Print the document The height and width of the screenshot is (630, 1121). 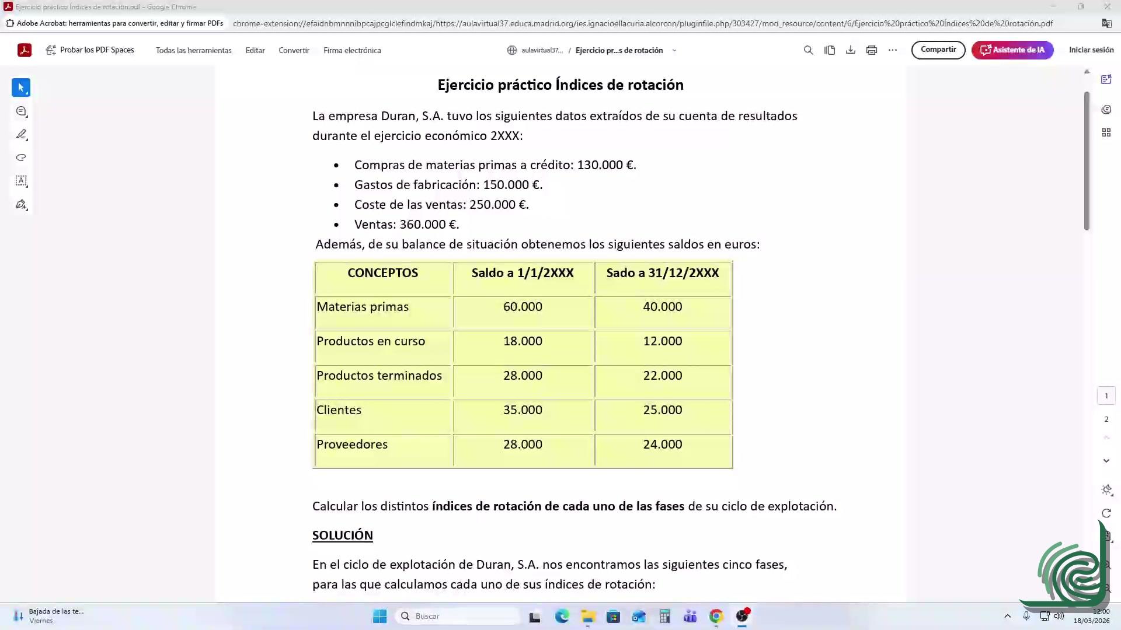click(x=871, y=50)
